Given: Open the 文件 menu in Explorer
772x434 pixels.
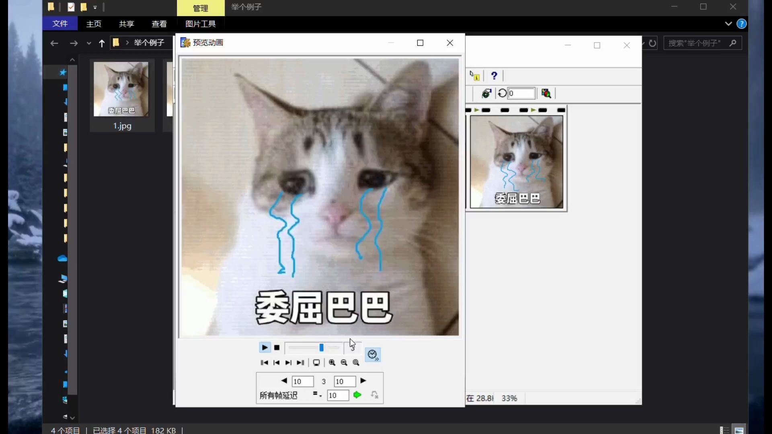Looking at the screenshot, I should click(60, 24).
